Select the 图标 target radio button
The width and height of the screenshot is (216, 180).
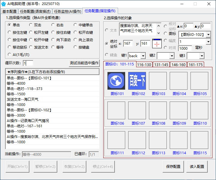click(x=166, y=33)
